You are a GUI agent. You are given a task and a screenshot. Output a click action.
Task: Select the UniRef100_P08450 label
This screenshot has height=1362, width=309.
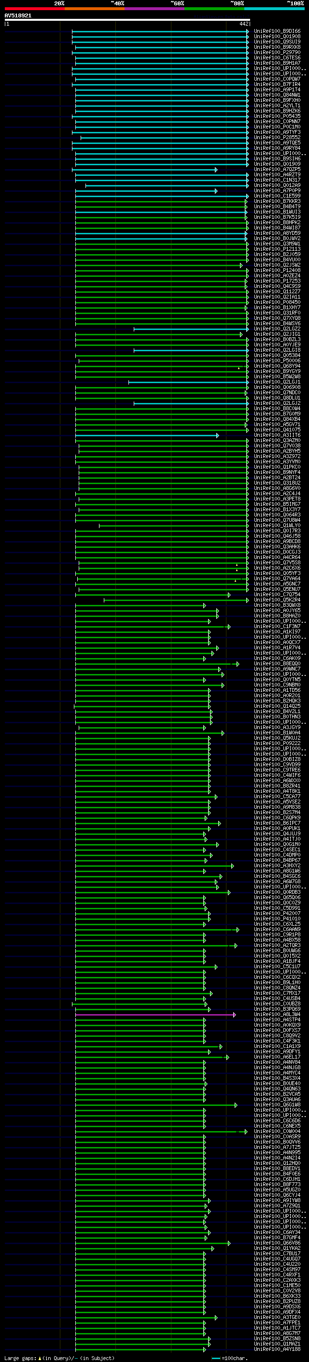(x=277, y=302)
